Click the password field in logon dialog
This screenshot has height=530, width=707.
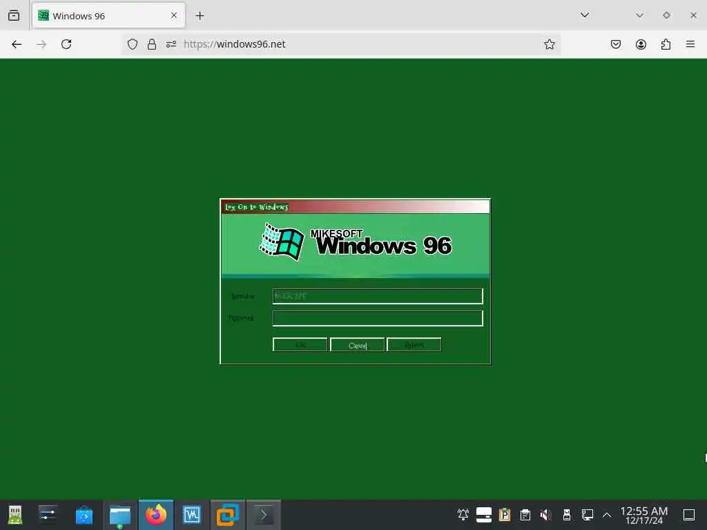[x=378, y=318]
